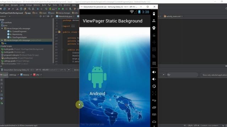The image size is (227, 127).
Task: Click Find magnifier icon in toolbar
Action: pyautogui.click(x=29, y=9)
